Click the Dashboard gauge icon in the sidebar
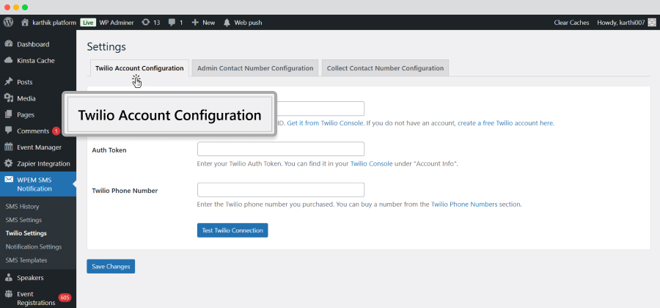The width and height of the screenshot is (660, 308). click(8, 44)
